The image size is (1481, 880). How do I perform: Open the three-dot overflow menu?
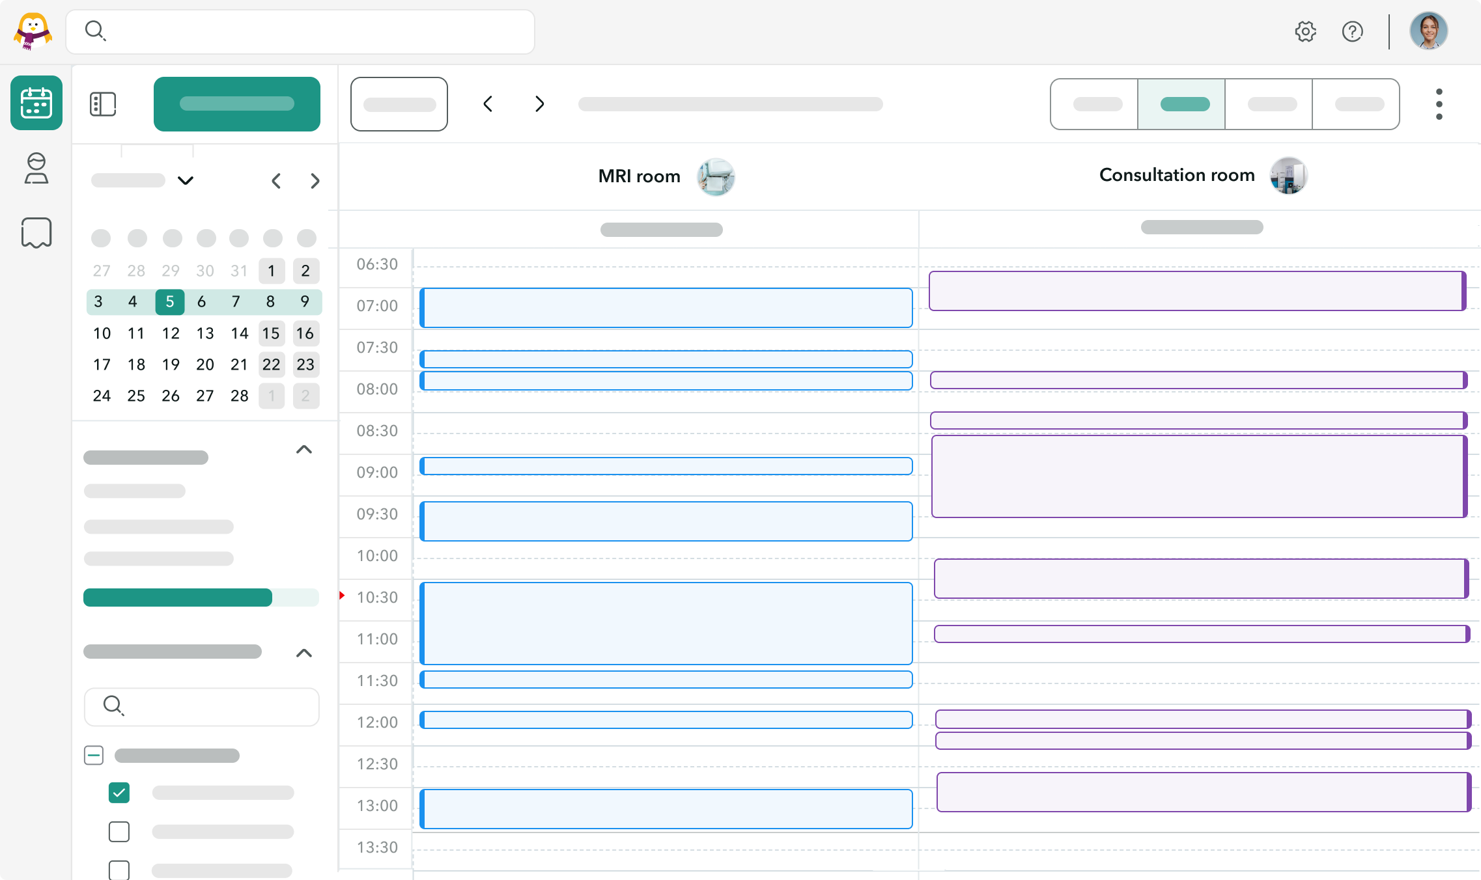[x=1439, y=103]
